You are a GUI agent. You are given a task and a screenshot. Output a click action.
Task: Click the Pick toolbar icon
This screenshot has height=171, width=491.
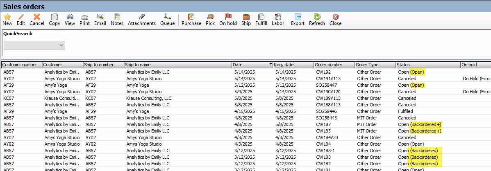coord(210,17)
